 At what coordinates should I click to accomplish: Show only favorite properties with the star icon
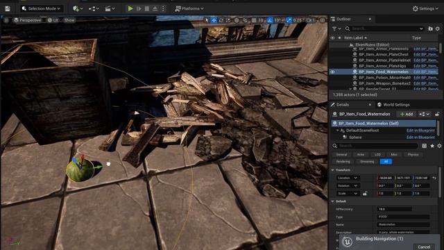[x=432, y=146]
